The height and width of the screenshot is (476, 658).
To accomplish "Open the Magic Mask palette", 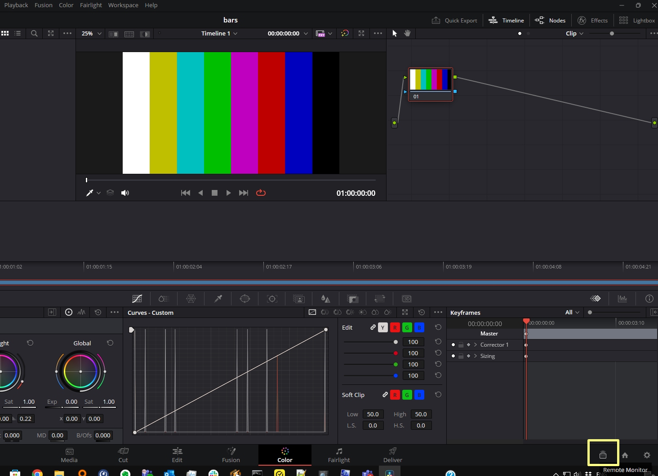I will pyautogui.click(x=299, y=299).
